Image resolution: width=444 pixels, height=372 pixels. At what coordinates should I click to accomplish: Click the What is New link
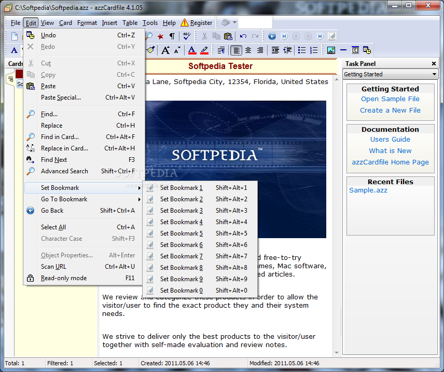(390, 151)
